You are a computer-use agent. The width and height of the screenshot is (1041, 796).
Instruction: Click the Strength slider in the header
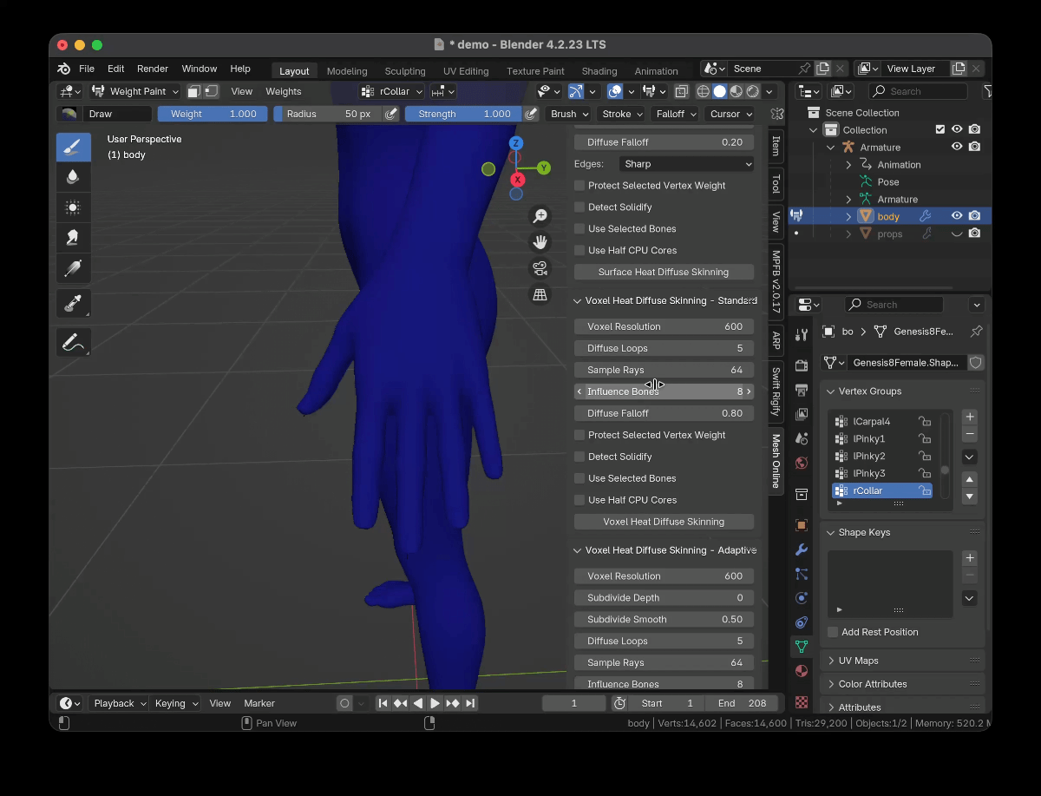(464, 114)
